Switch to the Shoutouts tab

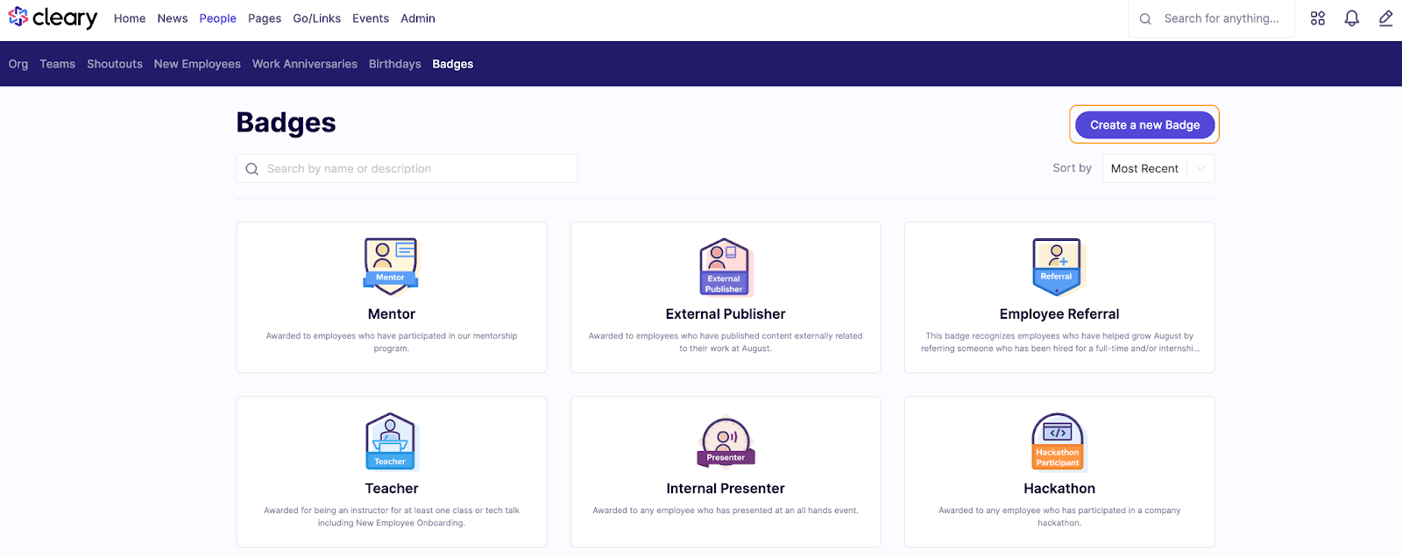(x=115, y=64)
